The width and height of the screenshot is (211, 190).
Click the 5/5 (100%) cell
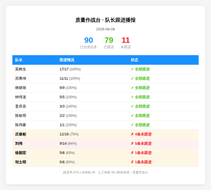click(68, 97)
